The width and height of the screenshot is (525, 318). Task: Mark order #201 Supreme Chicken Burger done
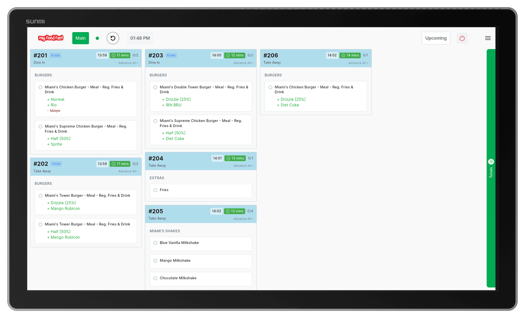click(x=40, y=127)
